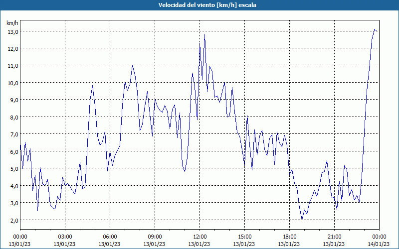This screenshot has height=249, width=399.
Task: Click the 21:00 time axis label
Action: point(334,237)
